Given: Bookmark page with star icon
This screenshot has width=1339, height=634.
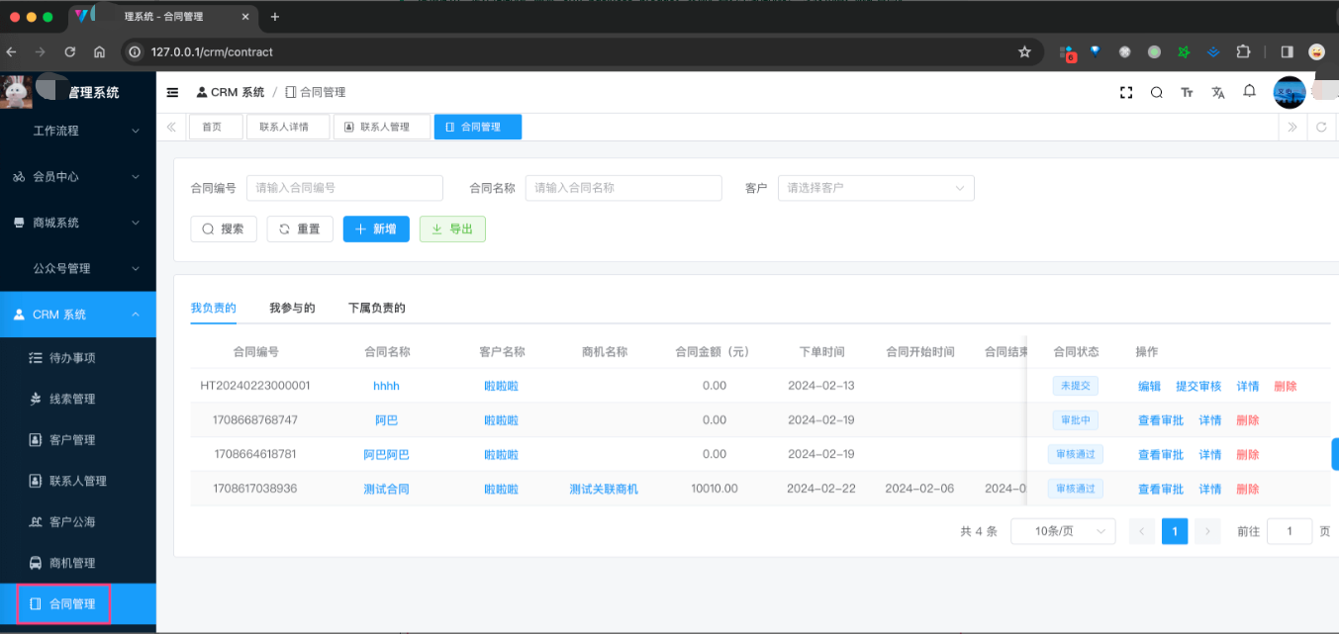Looking at the screenshot, I should tap(1024, 51).
